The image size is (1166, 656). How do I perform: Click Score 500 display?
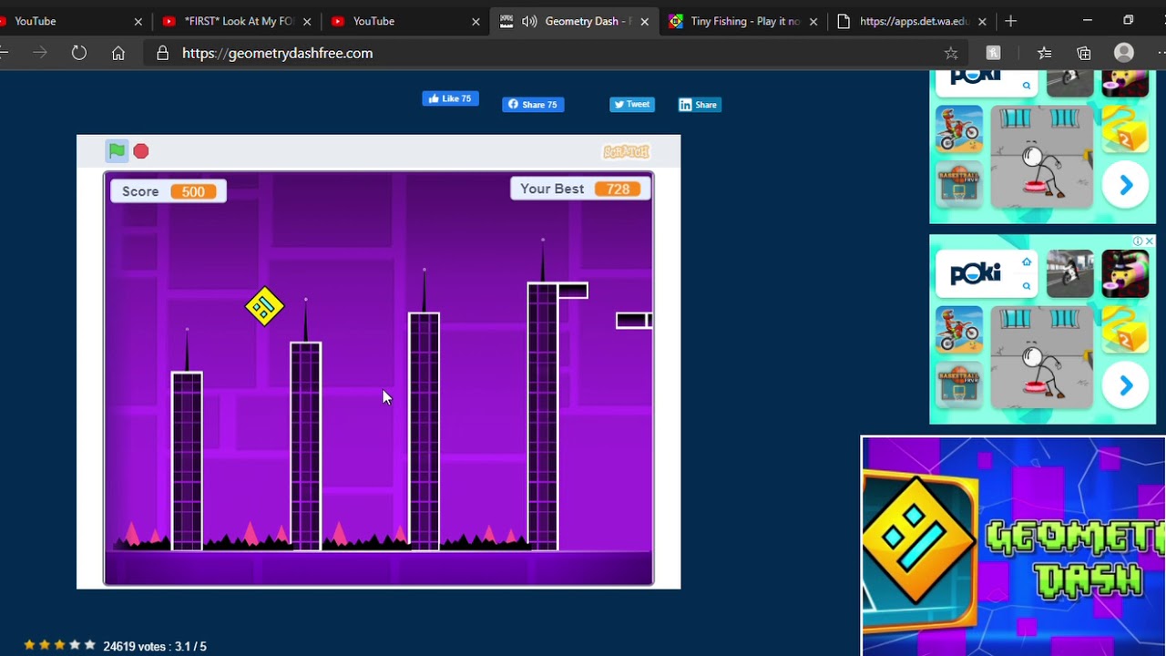pos(169,191)
